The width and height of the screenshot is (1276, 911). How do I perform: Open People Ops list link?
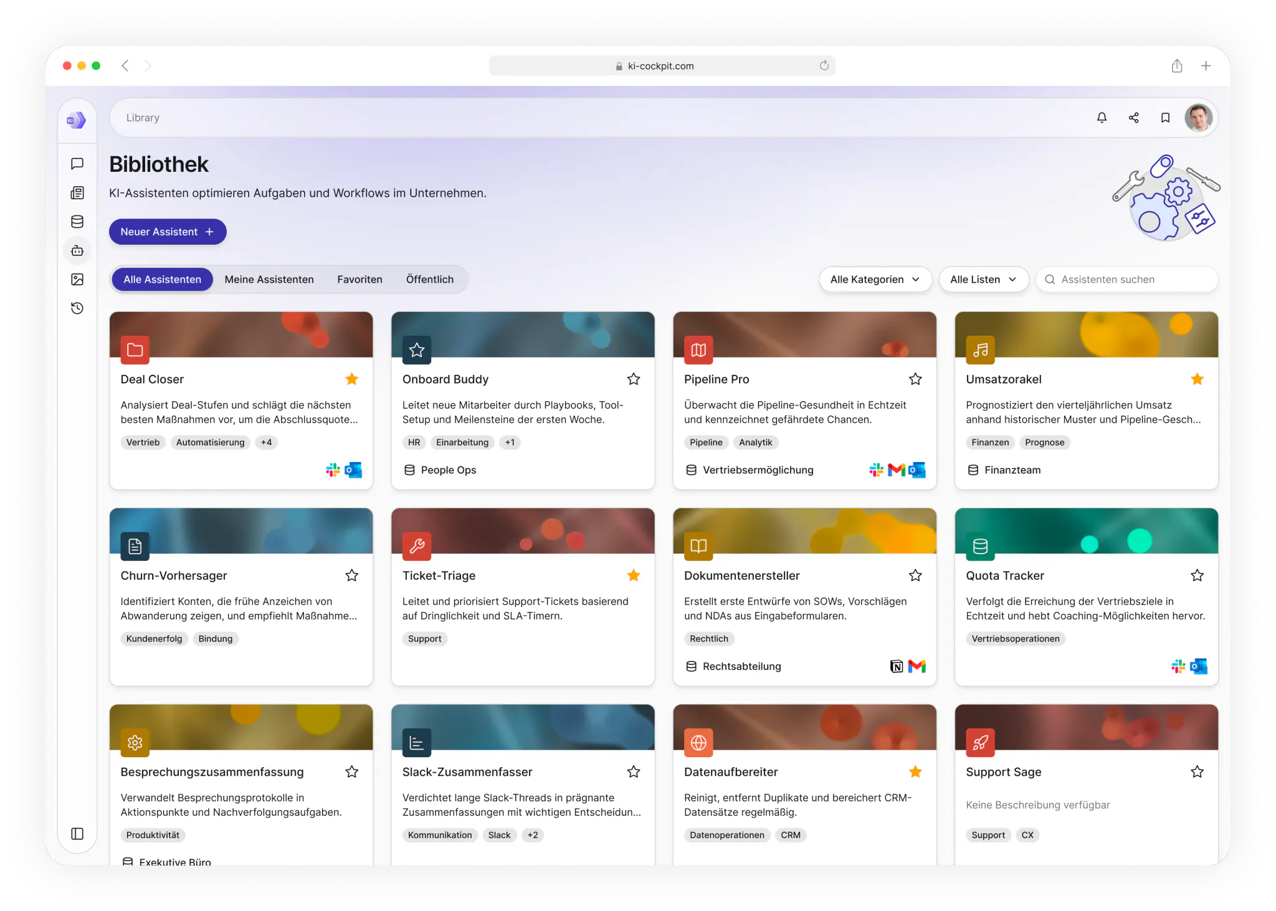pos(440,470)
